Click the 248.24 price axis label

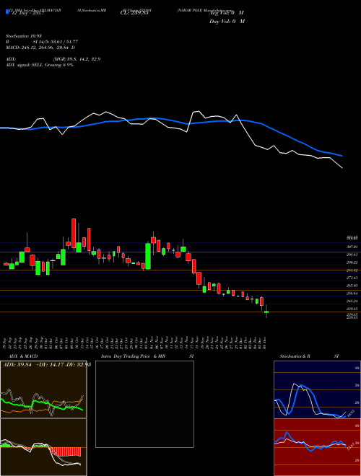[x=352, y=301]
